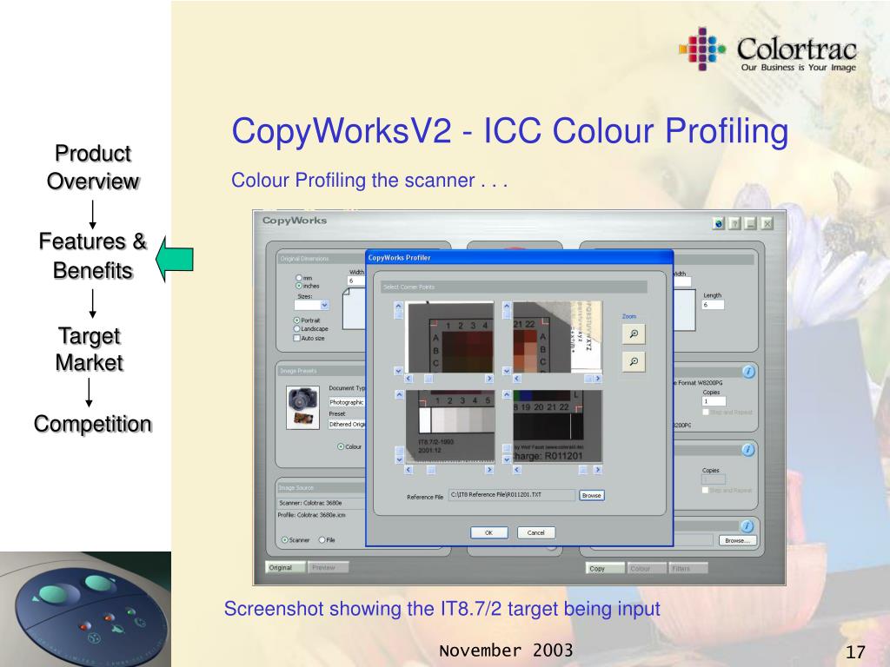Switch to the Copy tab

tap(605, 568)
